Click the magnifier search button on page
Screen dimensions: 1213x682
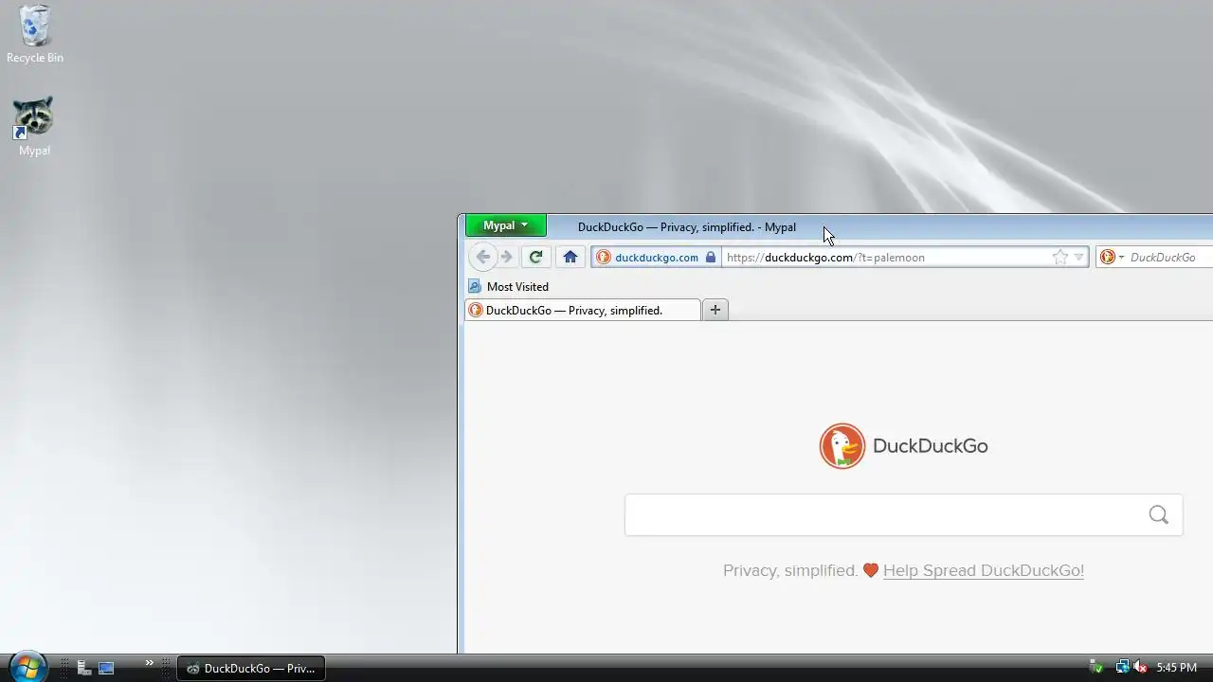tap(1158, 514)
